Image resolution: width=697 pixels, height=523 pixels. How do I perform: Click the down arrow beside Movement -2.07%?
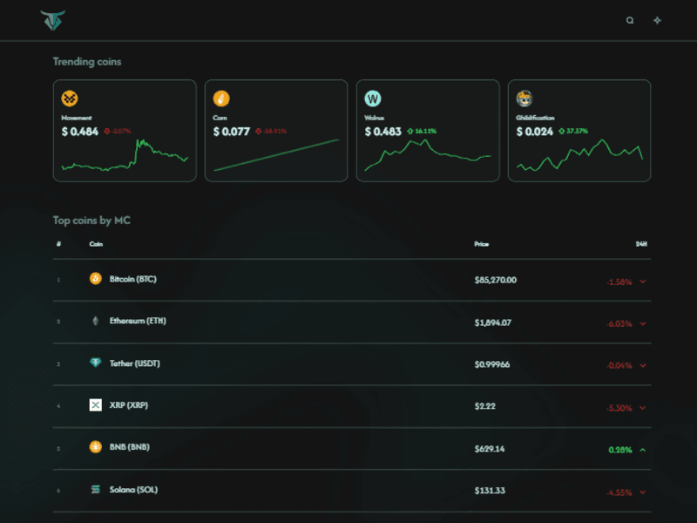pyautogui.click(x=106, y=131)
